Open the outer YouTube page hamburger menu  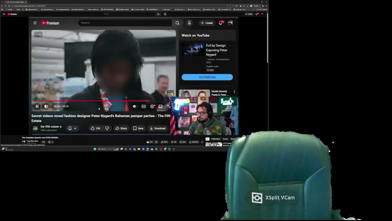tap(4, 14)
